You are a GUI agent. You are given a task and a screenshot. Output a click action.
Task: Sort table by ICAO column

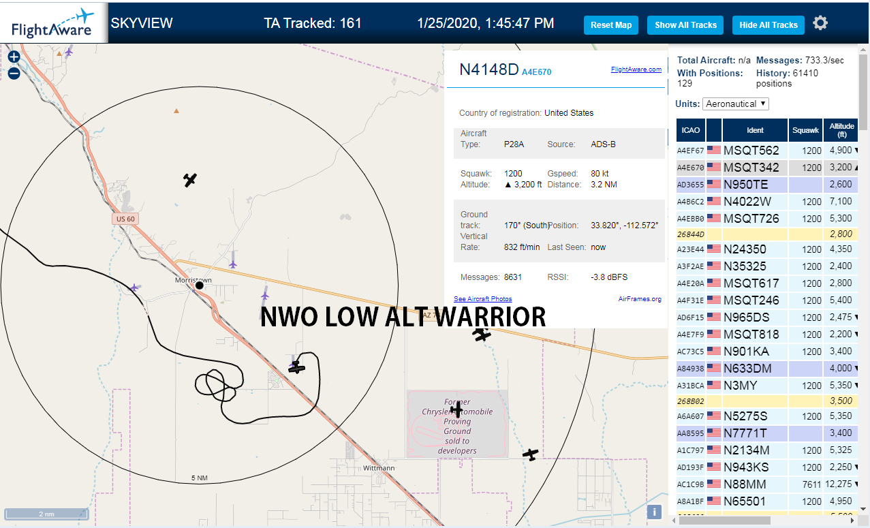click(x=691, y=129)
